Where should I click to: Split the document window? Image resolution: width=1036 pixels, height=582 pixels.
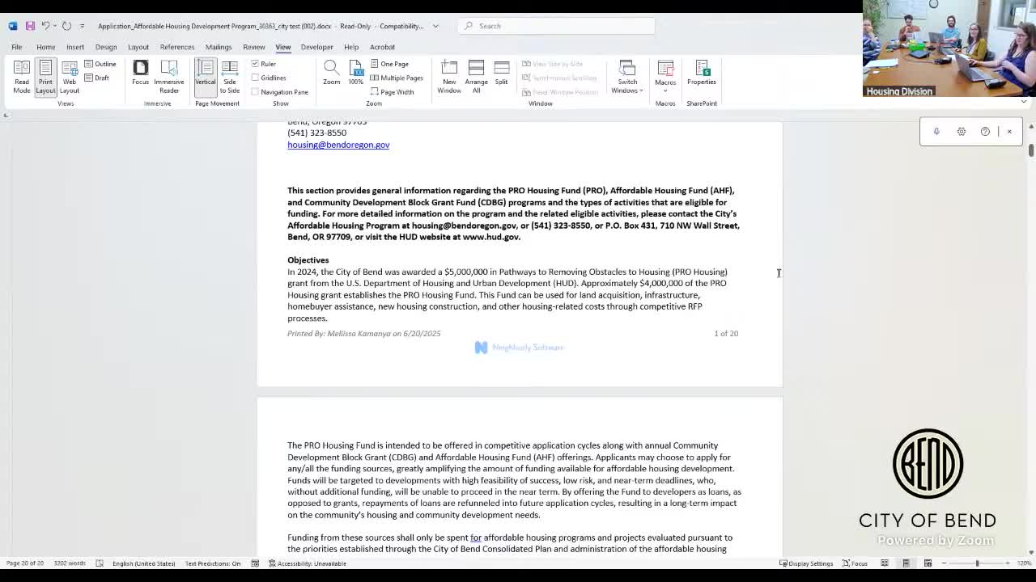click(x=501, y=73)
